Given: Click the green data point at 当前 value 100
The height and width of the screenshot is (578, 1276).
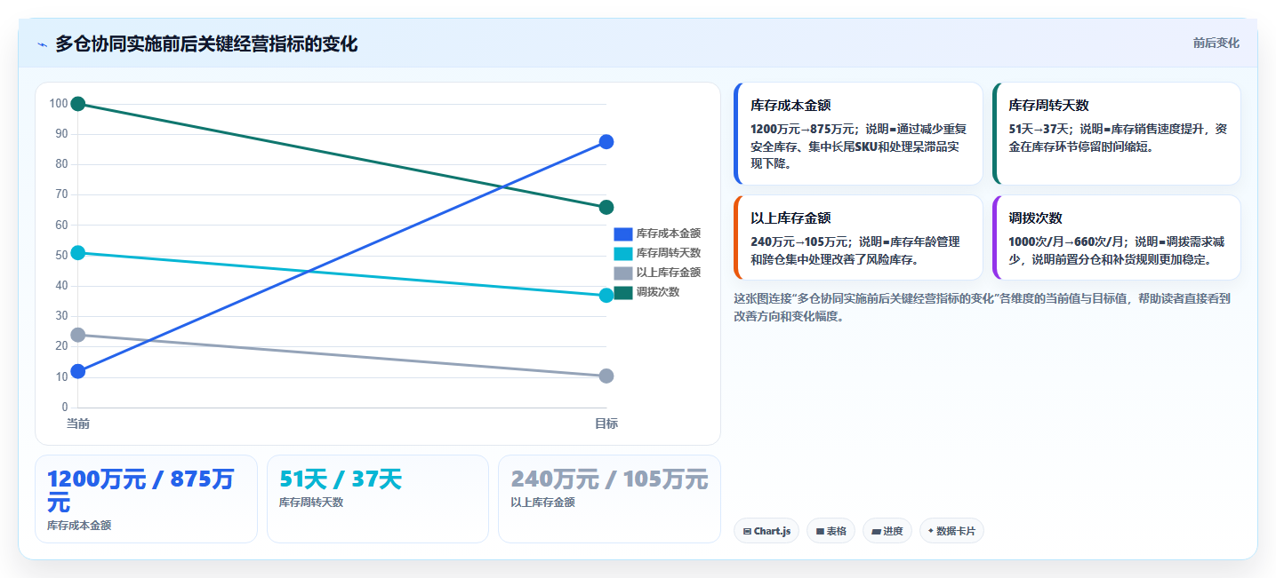Looking at the screenshot, I should [x=78, y=104].
